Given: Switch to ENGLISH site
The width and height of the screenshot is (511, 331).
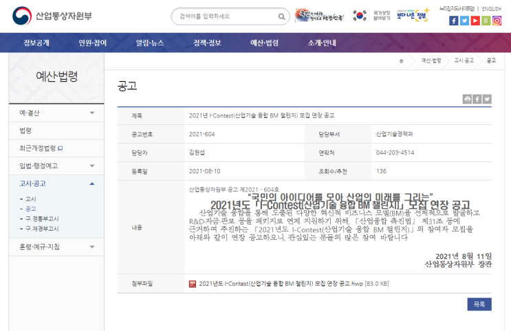Looking at the screenshot, I should click(x=492, y=9).
